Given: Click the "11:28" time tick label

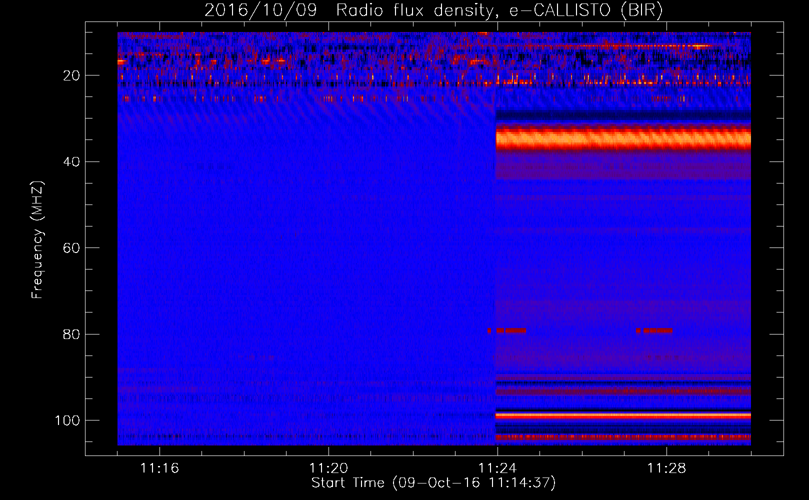Looking at the screenshot, I should [x=666, y=468].
